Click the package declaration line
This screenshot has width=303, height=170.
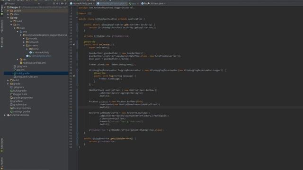pos(107,8)
